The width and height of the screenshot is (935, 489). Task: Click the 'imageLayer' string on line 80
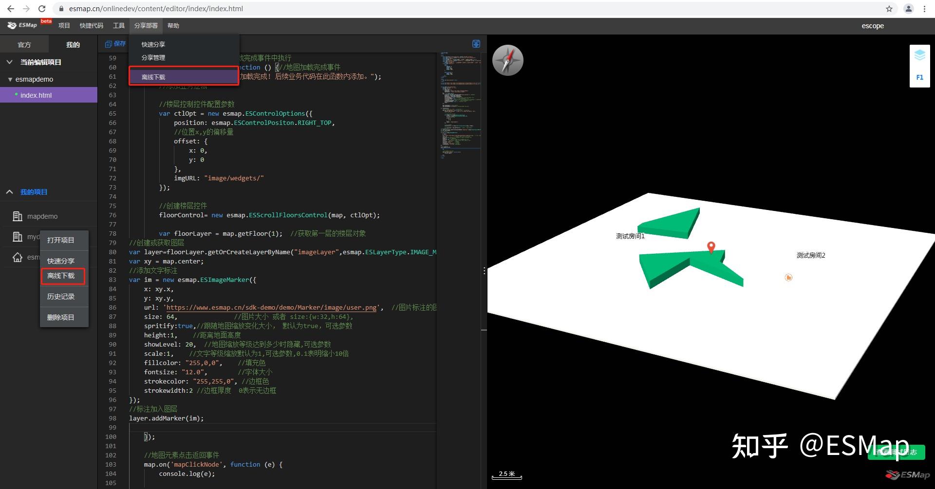pyautogui.click(x=317, y=252)
